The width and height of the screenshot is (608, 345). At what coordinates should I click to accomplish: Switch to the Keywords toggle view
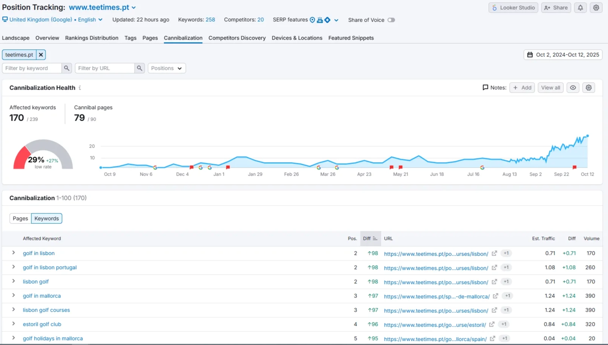coord(46,218)
